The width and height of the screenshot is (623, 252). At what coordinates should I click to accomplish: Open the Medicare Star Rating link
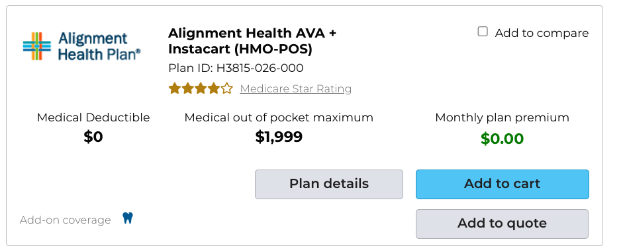click(x=295, y=88)
